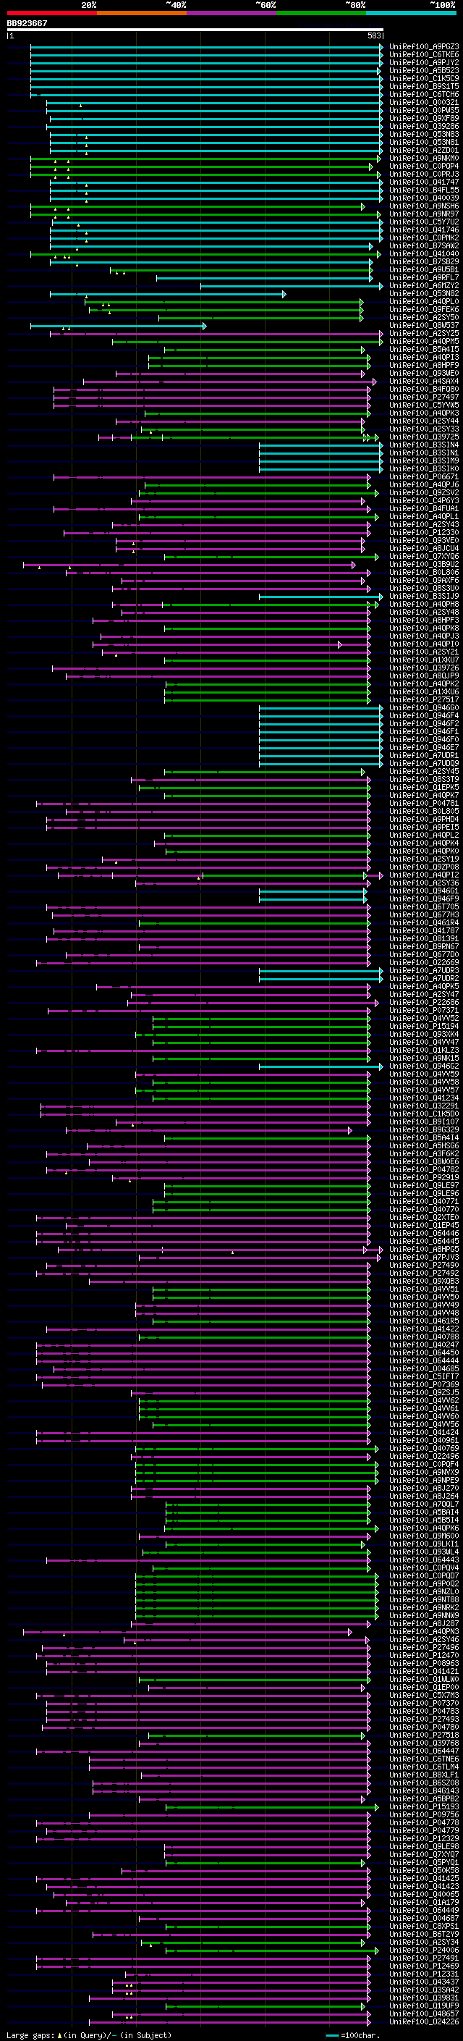
Task: Select the UniRef100_Q9ZSV2 entry
Action: (x=424, y=493)
